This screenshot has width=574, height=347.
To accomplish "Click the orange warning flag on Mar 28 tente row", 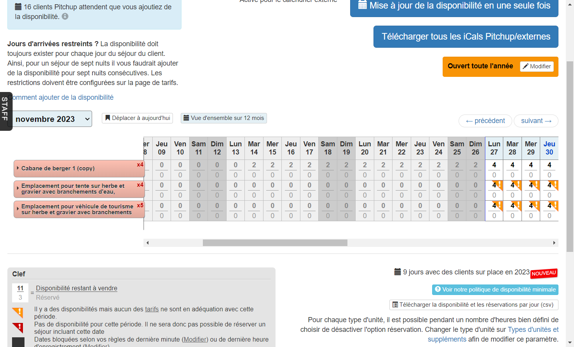I will pos(516,185).
